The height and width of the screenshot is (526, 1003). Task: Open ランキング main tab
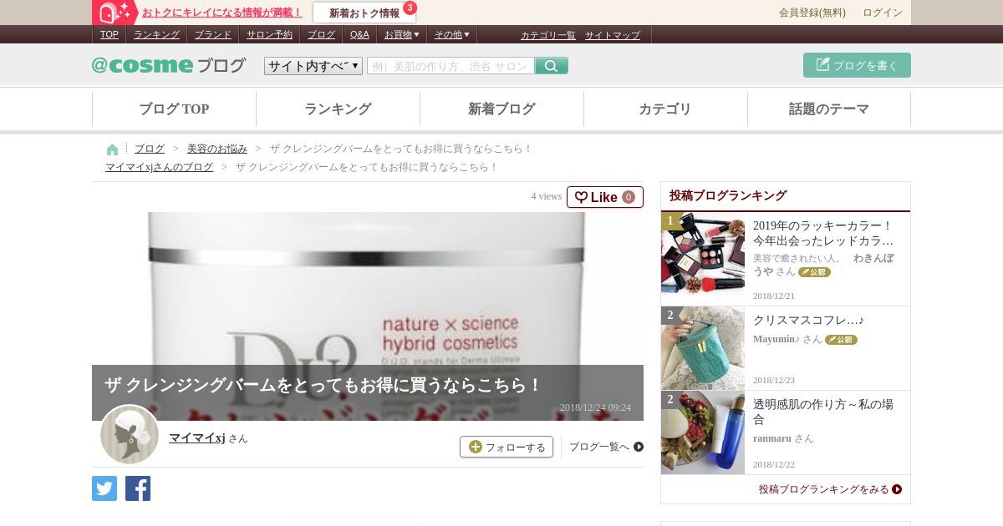pyautogui.click(x=338, y=109)
